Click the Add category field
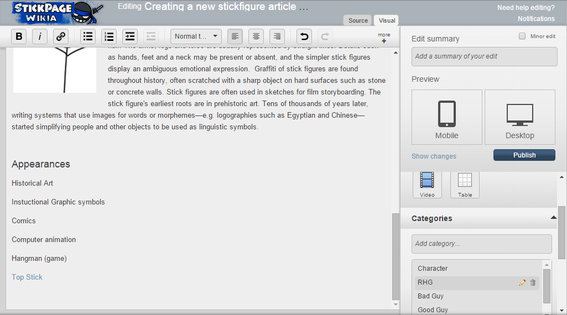This screenshot has width=567, height=315. 482,244
